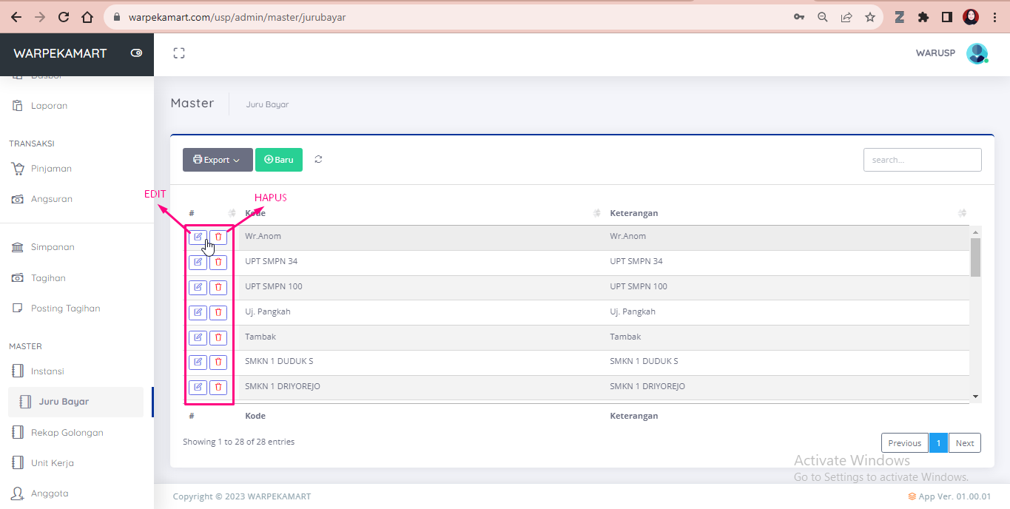Edit the Uj. Pangkah row
Viewport: 1010px width, 509px height.
[x=198, y=312]
